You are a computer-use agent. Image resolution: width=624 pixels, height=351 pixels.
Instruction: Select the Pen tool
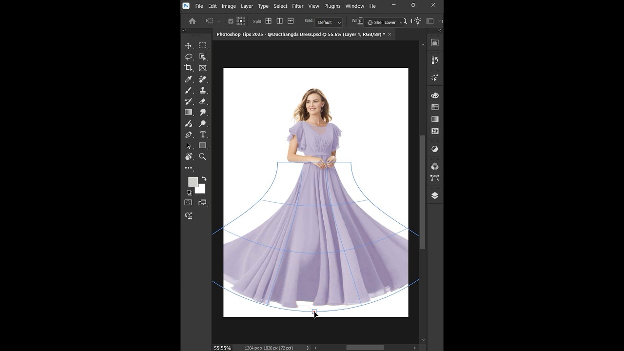[x=189, y=135]
